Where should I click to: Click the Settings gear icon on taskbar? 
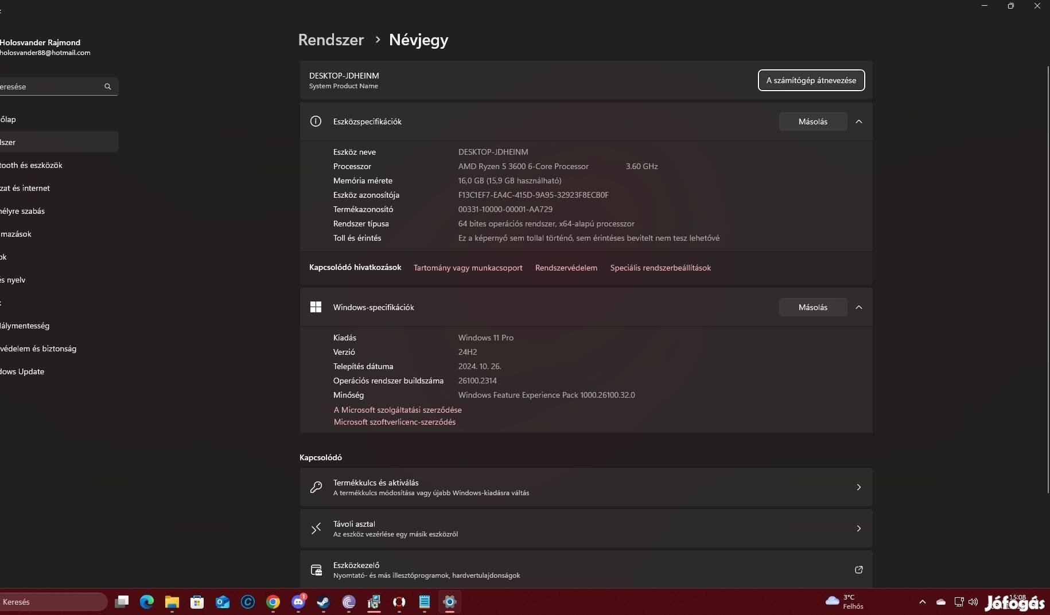(450, 602)
